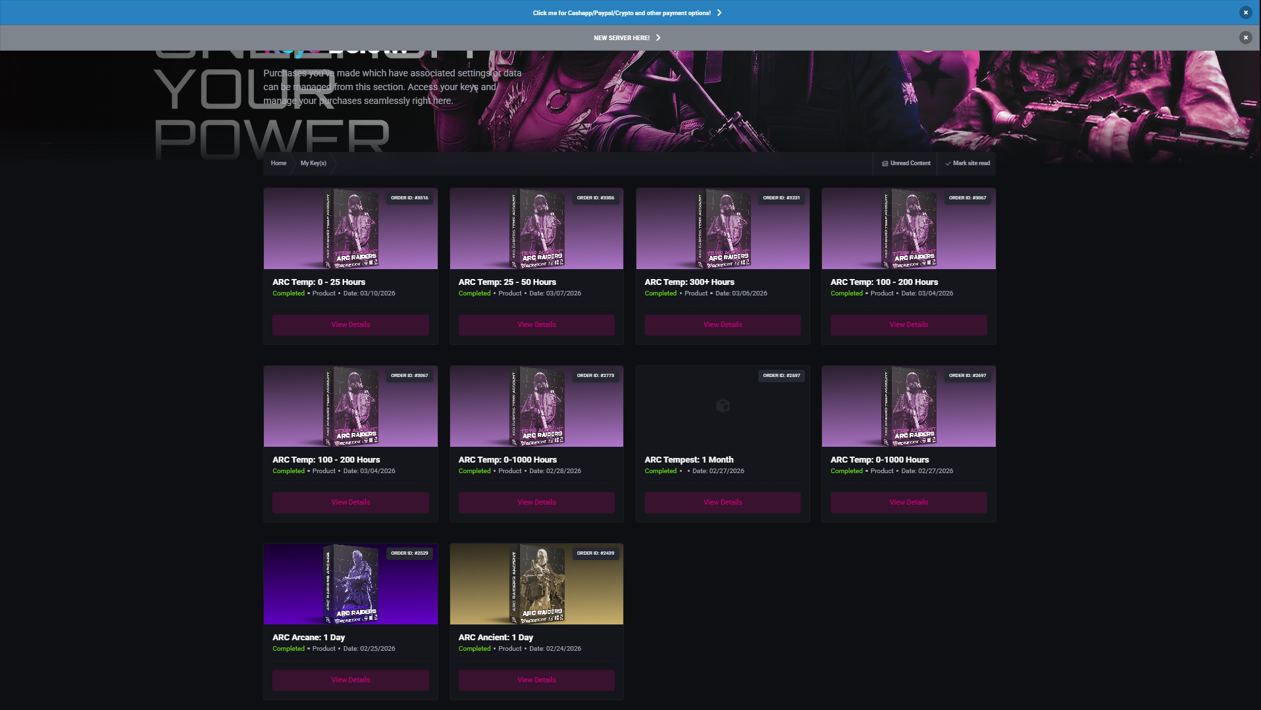
Task: Click the date text 02/25/2026
Action: point(378,649)
